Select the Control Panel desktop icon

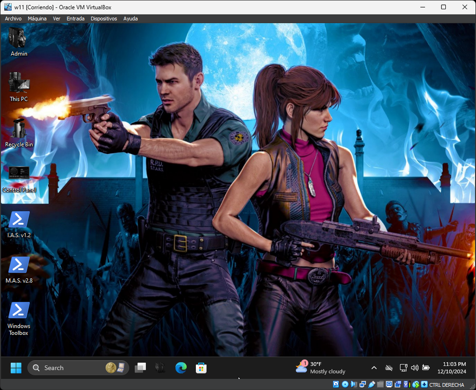click(x=19, y=178)
